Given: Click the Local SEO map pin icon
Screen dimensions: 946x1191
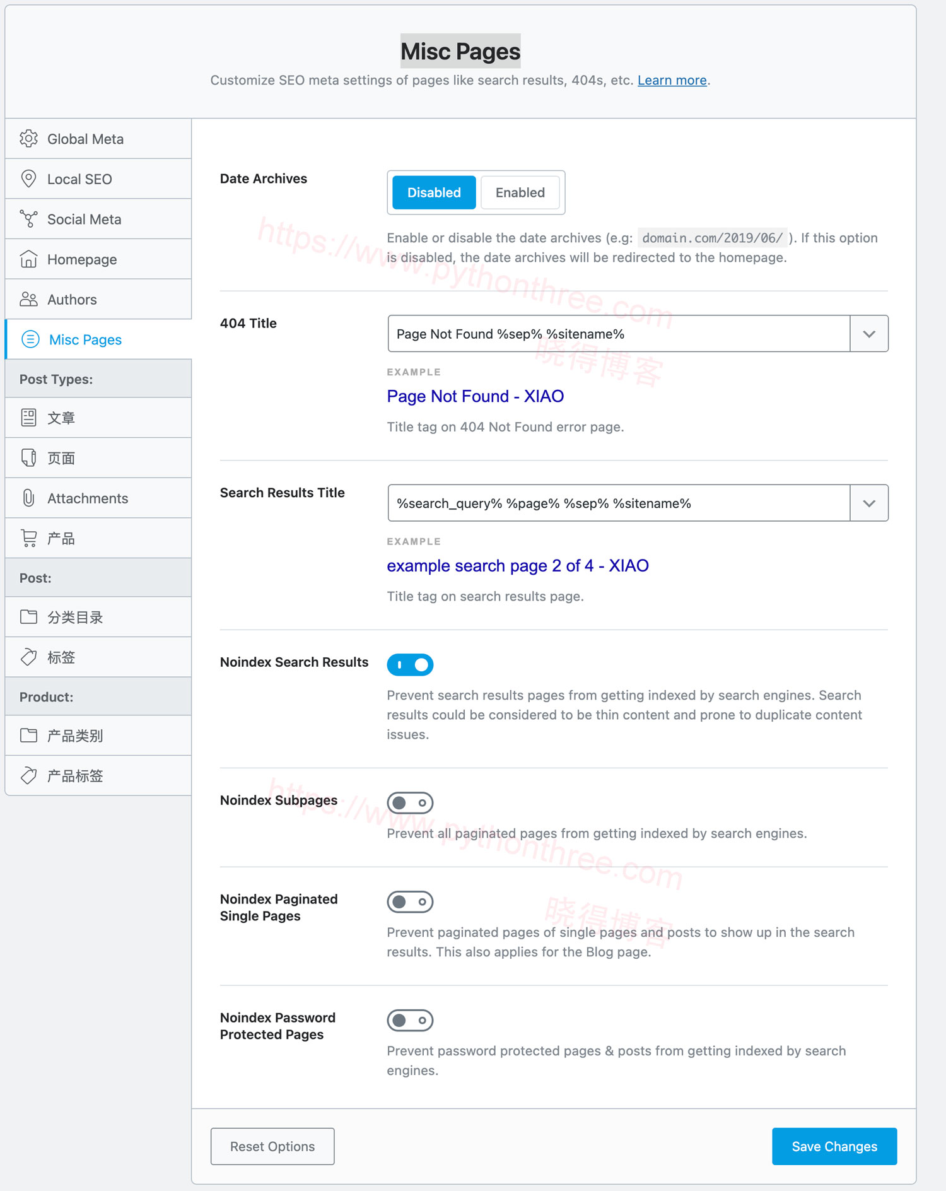Looking at the screenshot, I should [x=28, y=179].
